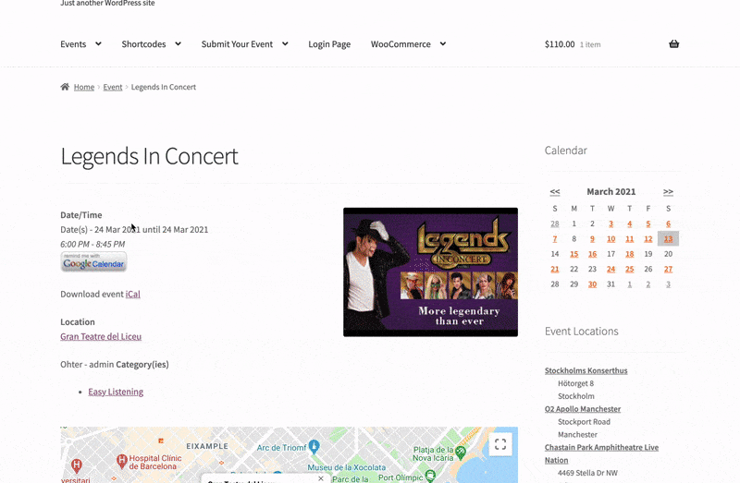This screenshot has width=740, height=483.
Task: Select March 24 in the calendar
Action: 610,269
